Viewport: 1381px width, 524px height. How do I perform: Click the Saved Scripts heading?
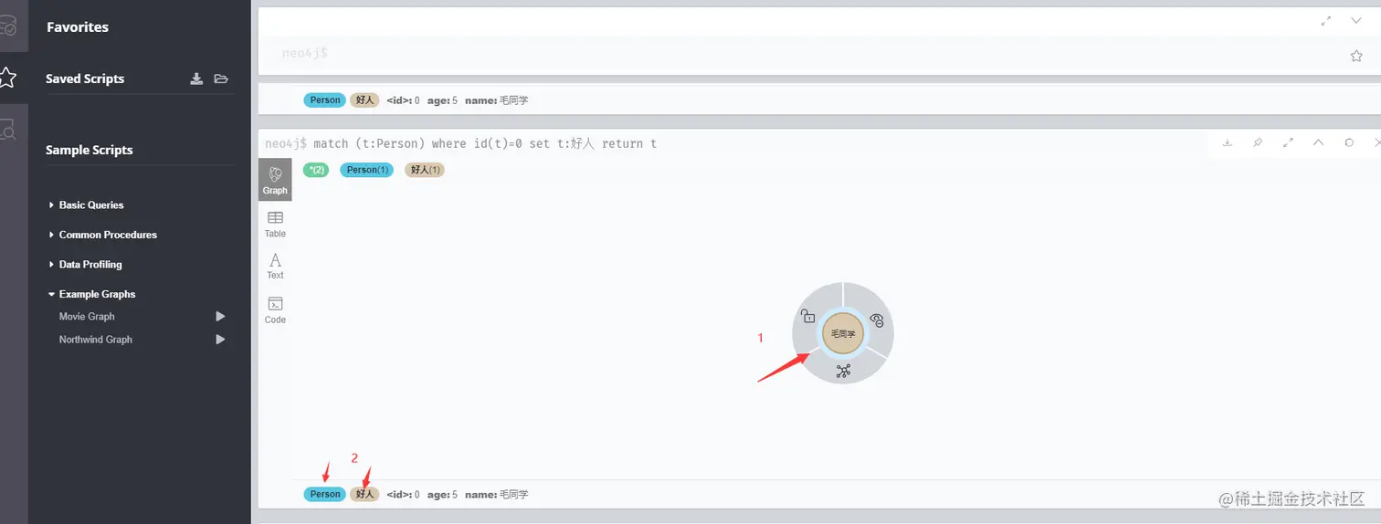(85, 79)
